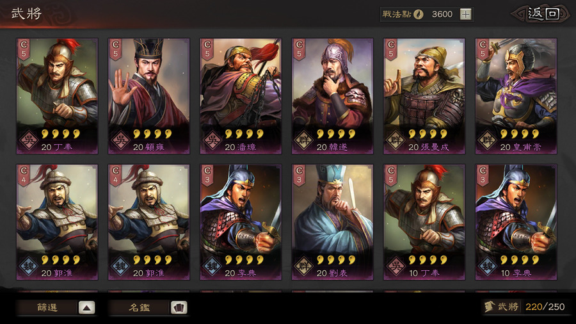Image resolution: width=576 pixels, height=324 pixels.
Task: Click the 群 faction emblem on 皇甫嵩
Action: [x=488, y=140]
